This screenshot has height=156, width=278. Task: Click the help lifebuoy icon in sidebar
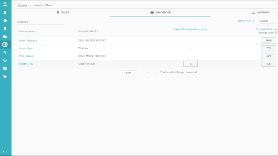pos(5,76)
